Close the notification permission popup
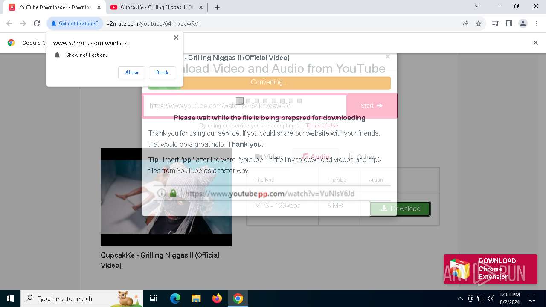This screenshot has height=307, width=546. pos(176,38)
